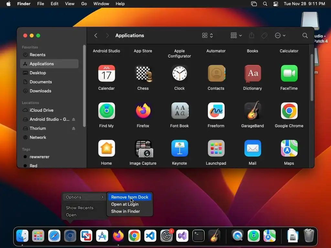Open the Calendar app icon
The image size is (331, 248).
click(x=106, y=73)
